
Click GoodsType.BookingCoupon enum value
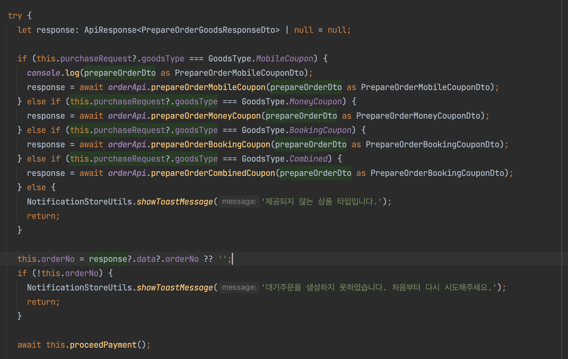pos(297,130)
